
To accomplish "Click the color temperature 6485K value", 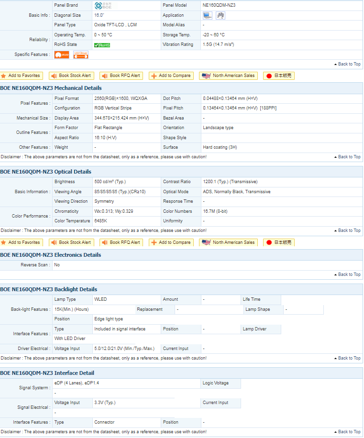I will (101, 221).
